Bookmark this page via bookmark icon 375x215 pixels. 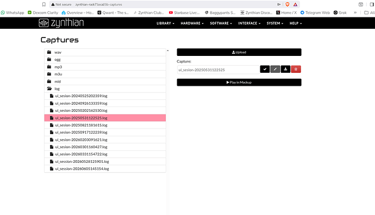[44, 4]
